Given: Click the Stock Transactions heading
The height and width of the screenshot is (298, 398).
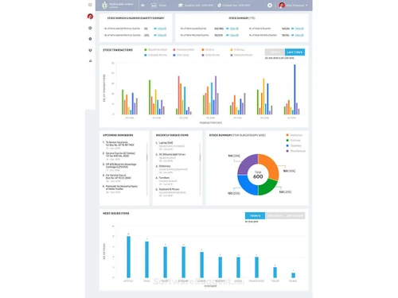Looking at the screenshot, I should 118,50.
